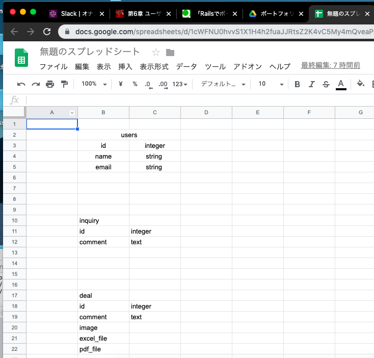The width and height of the screenshot is (374, 358).
Task: Open zoom 100% dropdown
Action: (94, 84)
